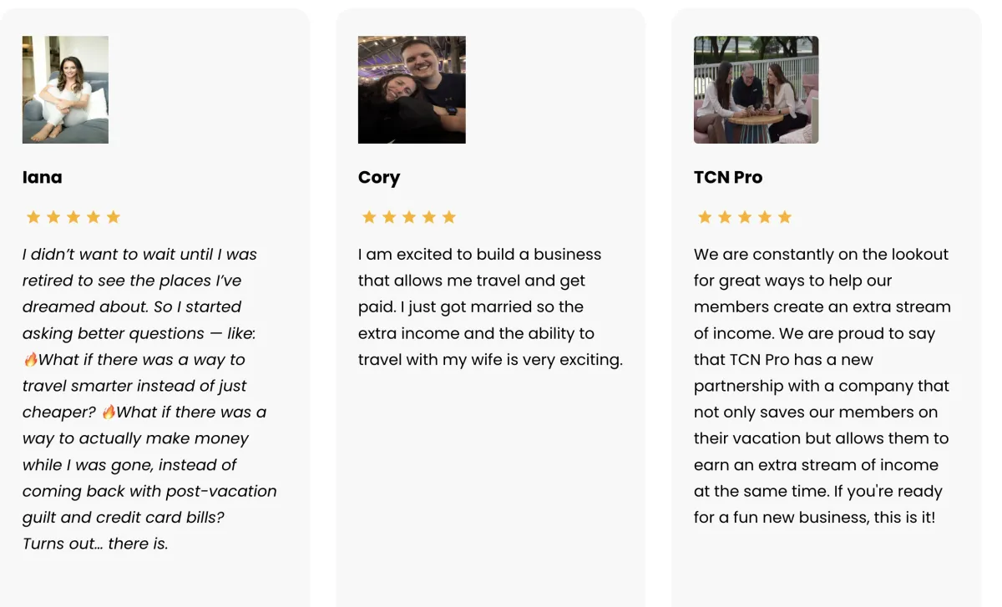Screen dimensions: 1002x607
Task: Click Cory's testimonial text about building a business
Action: (491, 307)
